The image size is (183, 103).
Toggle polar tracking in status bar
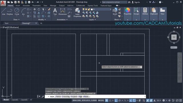(120, 100)
